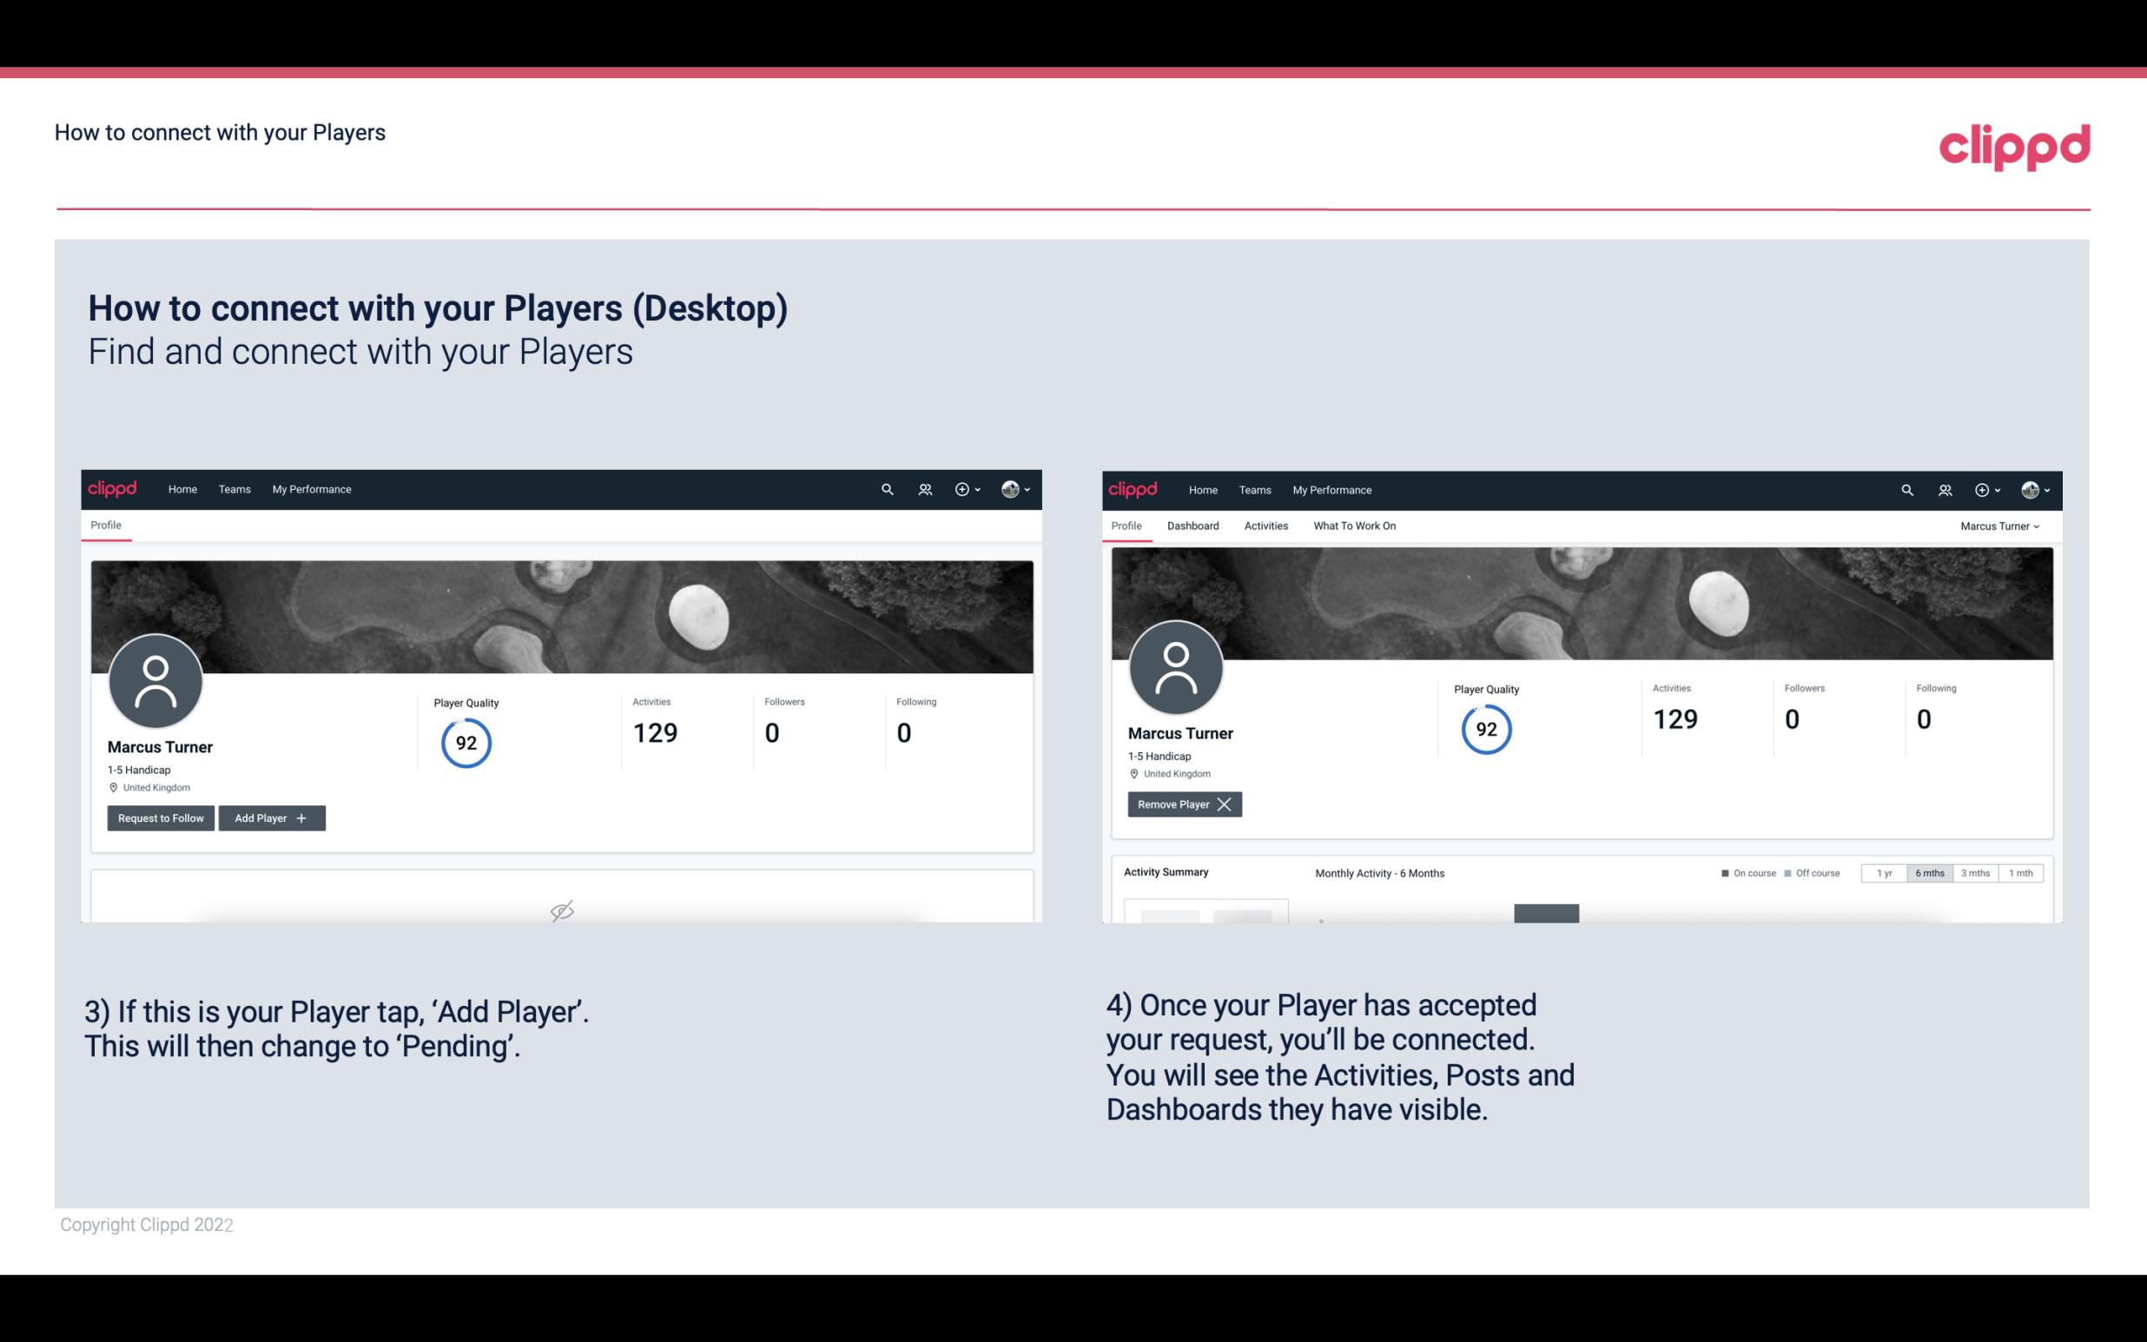Click the settings gear icon in navbar
This screenshot has width=2147, height=1342.
click(x=961, y=488)
